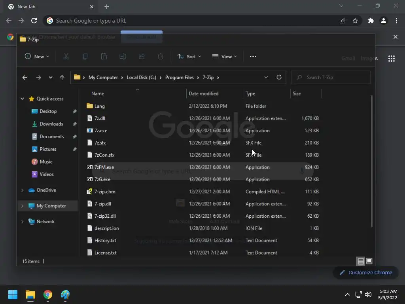The image size is (405, 304).
Task: Click the Delete trash icon
Action: pyautogui.click(x=161, y=56)
